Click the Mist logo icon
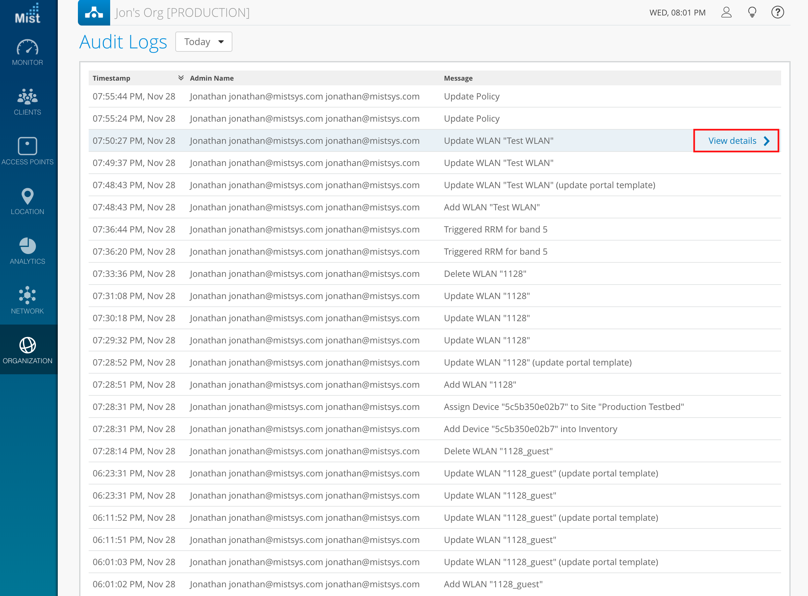808x596 pixels. click(x=28, y=14)
